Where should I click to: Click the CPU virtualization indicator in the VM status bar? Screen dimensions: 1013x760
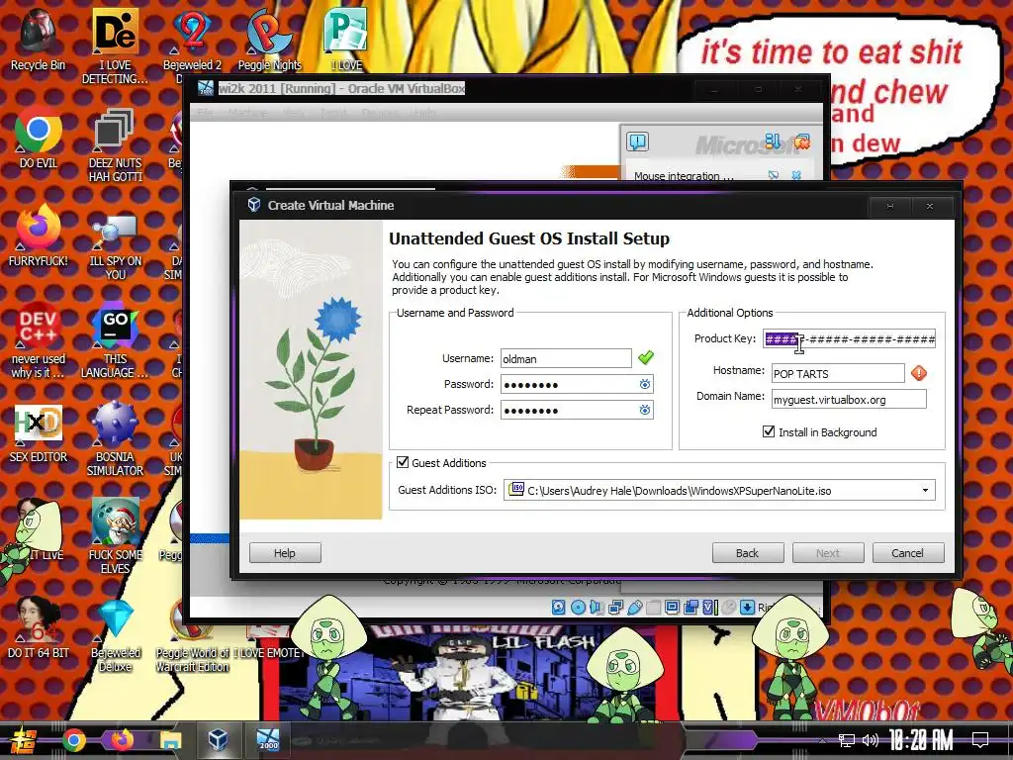tap(710, 607)
